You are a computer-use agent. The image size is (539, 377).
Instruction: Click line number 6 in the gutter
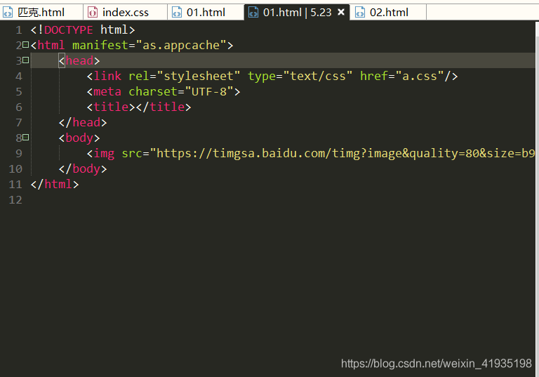[18, 107]
